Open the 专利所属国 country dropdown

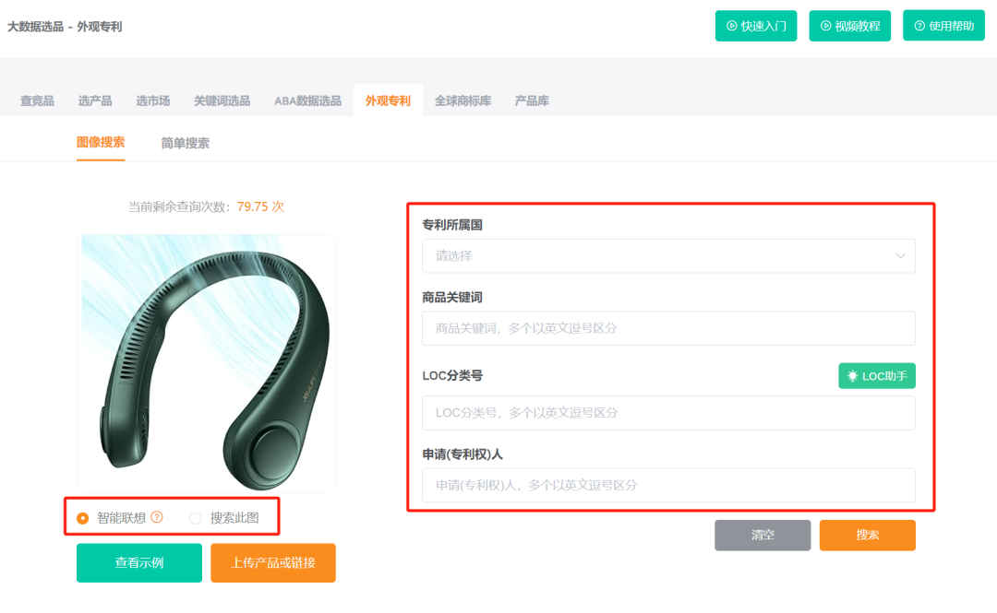pos(668,255)
